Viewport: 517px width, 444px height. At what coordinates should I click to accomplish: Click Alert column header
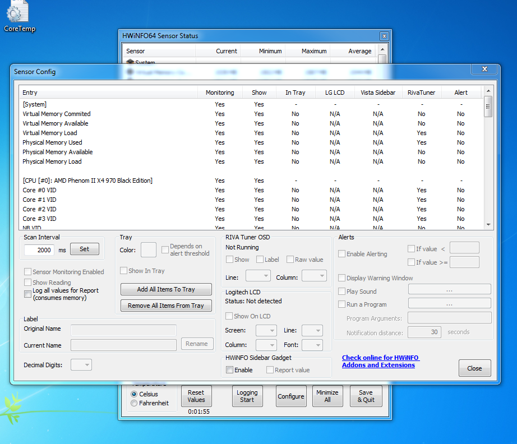(x=461, y=92)
